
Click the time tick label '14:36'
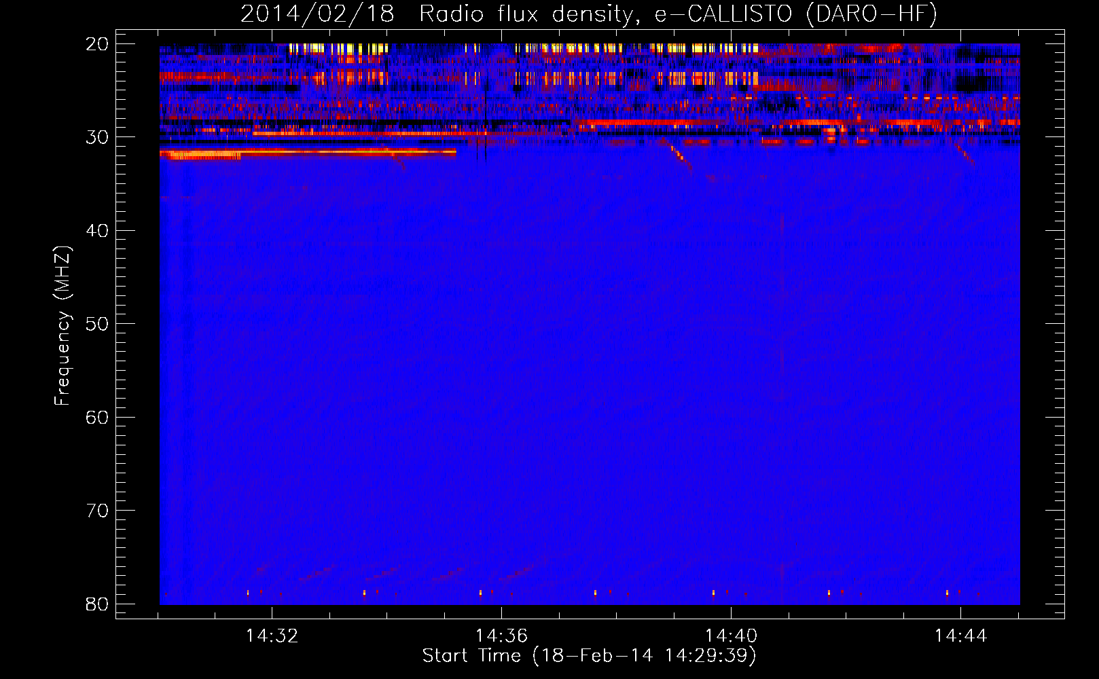501,636
